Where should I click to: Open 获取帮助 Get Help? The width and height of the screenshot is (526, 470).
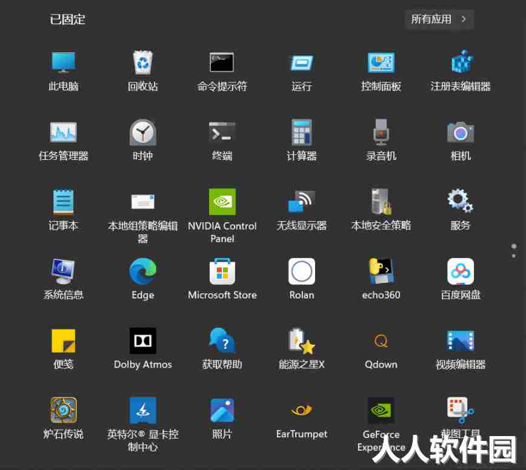[x=222, y=341]
